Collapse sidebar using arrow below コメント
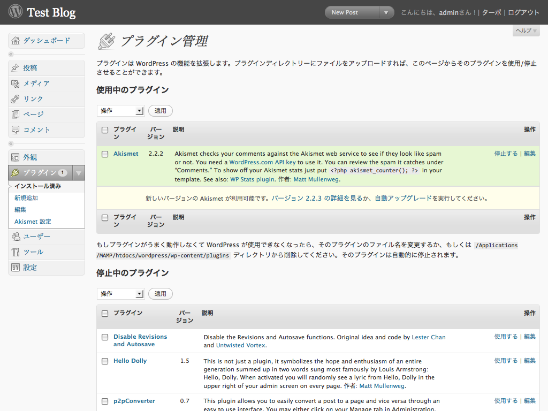 pos(11,143)
